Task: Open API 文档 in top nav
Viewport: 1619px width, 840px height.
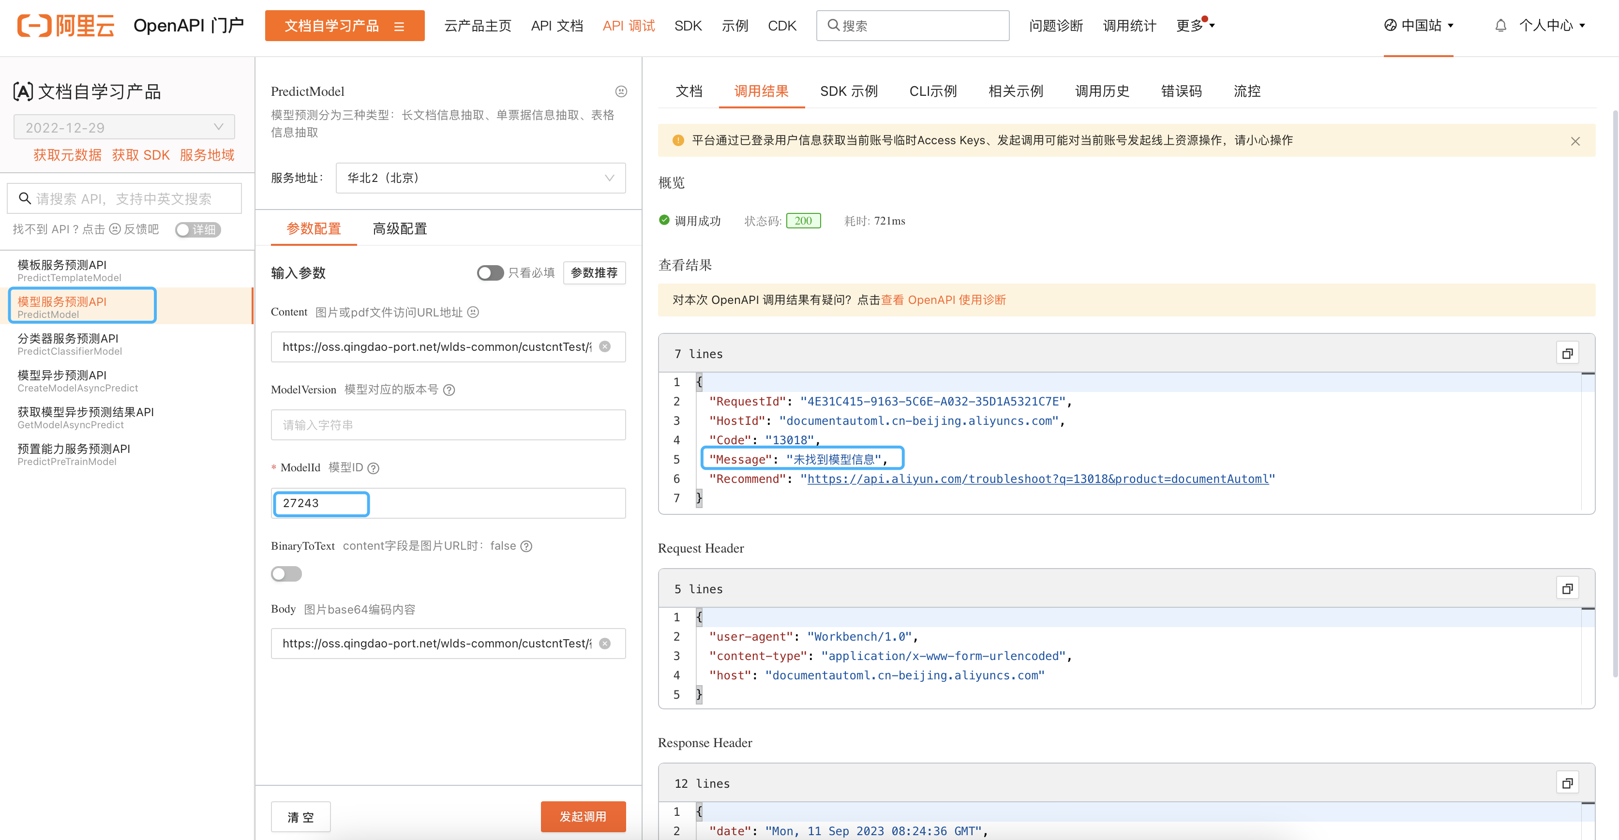Action: point(557,26)
